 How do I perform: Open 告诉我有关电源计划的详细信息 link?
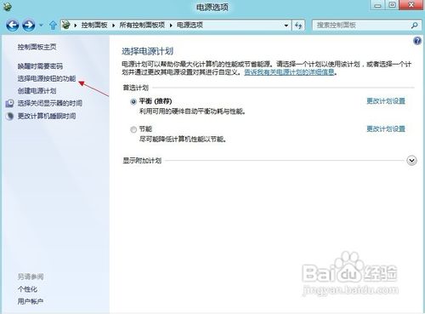[x=289, y=72]
